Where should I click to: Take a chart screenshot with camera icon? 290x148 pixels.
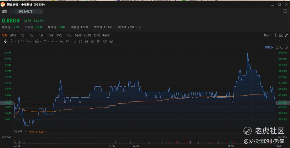(281, 35)
